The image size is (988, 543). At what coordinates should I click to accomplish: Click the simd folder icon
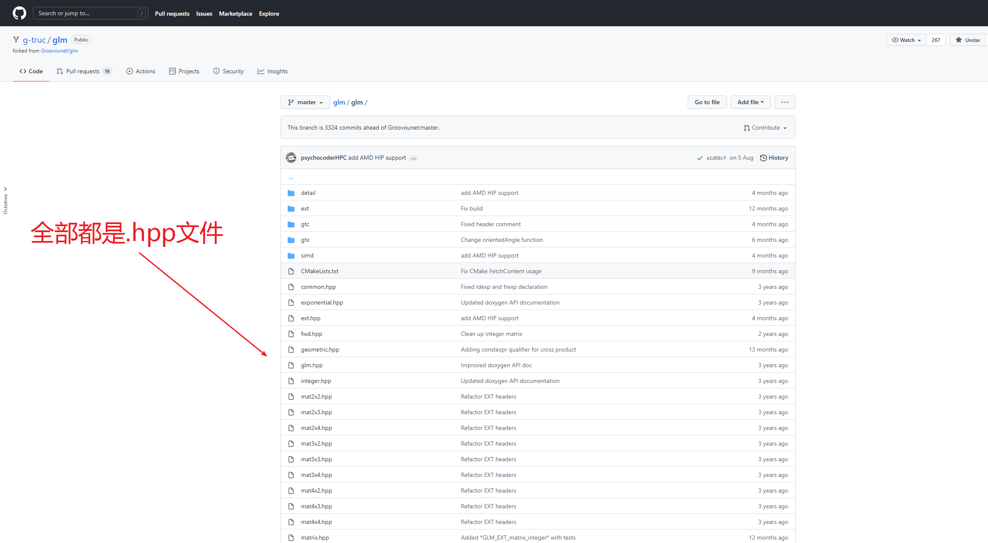pyautogui.click(x=291, y=255)
